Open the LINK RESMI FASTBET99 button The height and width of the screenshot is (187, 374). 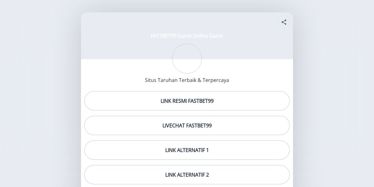(x=187, y=101)
